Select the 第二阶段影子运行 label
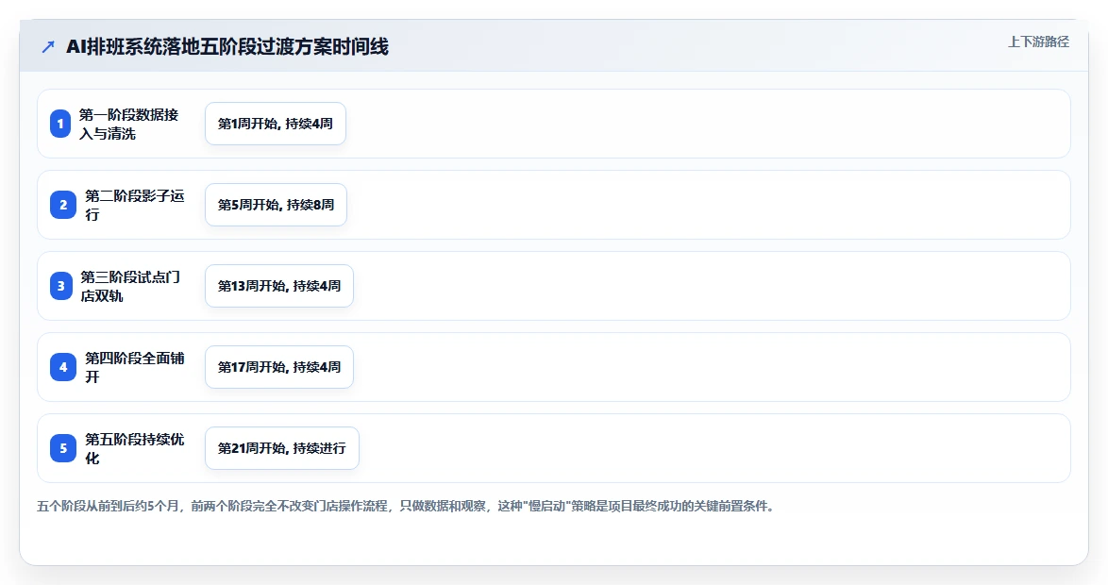This screenshot has width=1108, height=585. (135, 205)
